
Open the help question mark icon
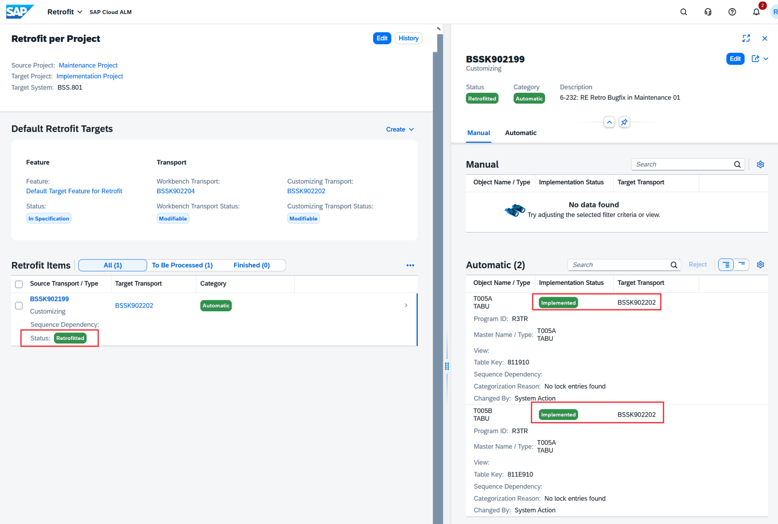(x=732, y=12)
